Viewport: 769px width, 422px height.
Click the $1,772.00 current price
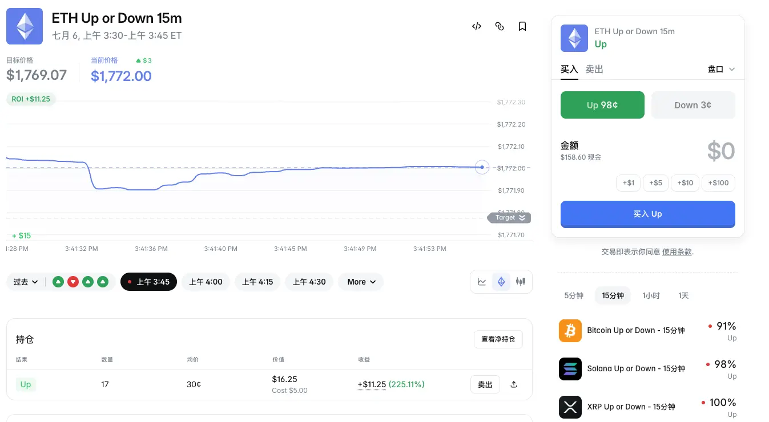pyautogui.click(x=121, y=76)
